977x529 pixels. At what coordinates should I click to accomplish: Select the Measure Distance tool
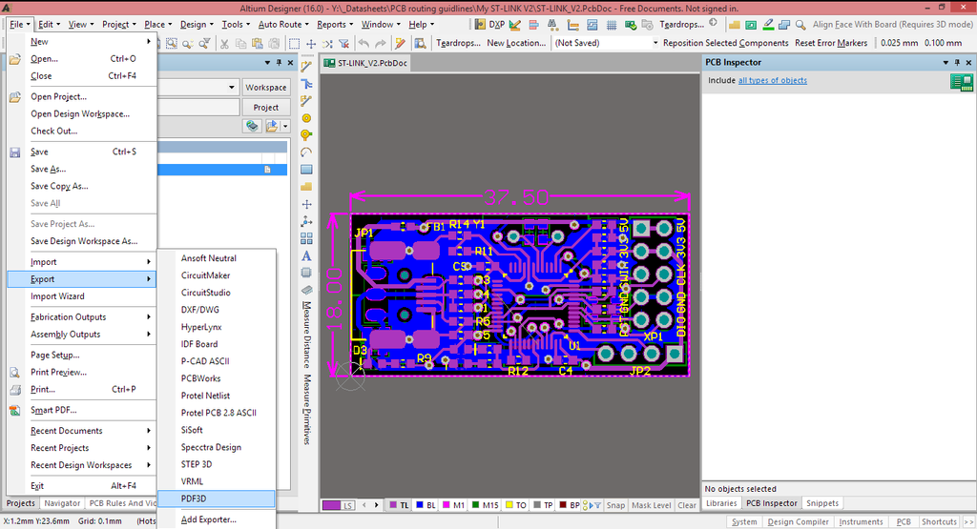click(x=306, y=334)
